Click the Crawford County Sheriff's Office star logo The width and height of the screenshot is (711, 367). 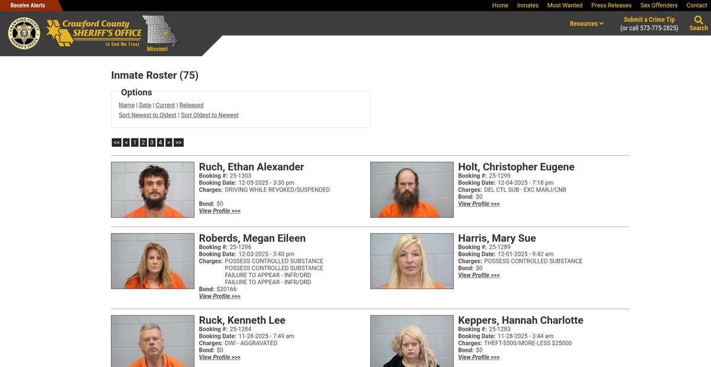click(94, 33)
